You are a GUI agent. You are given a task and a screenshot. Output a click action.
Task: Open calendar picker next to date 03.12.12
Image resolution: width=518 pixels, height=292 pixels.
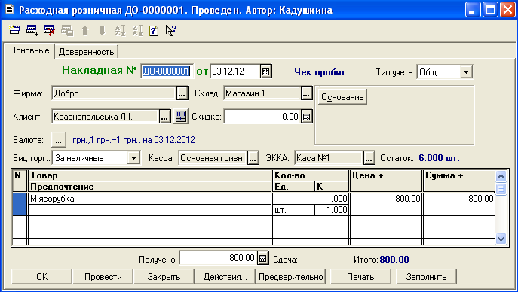tap(266, 71)
